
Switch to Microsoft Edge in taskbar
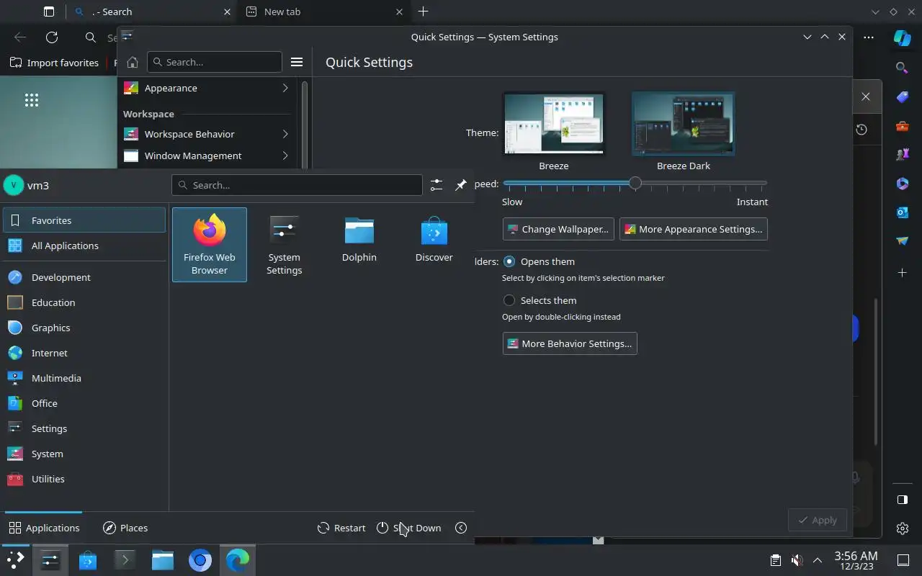point(238,559)
